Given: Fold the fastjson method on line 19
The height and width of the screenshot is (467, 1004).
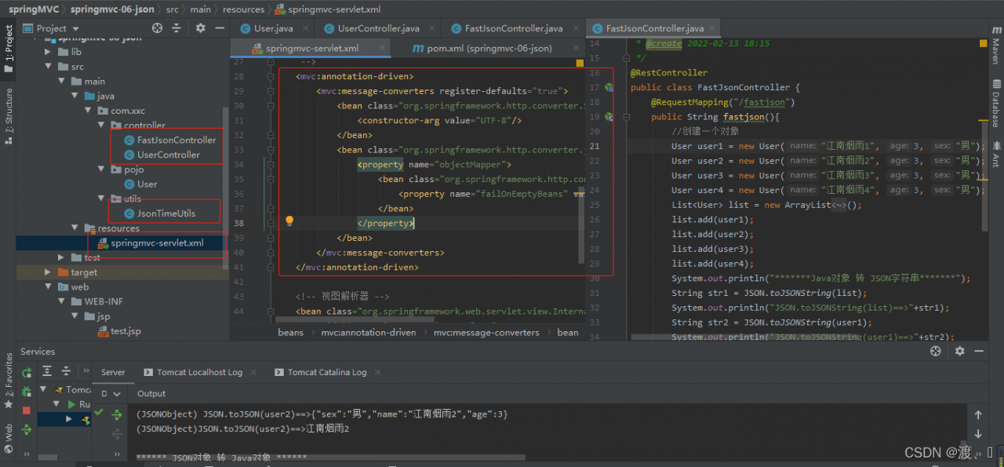Looking at the screenshot, I should tap(626, 117).
